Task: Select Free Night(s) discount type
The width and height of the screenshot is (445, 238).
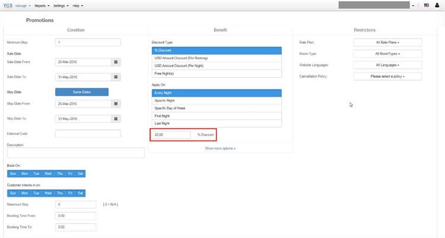Action: (x=217, y=73)
